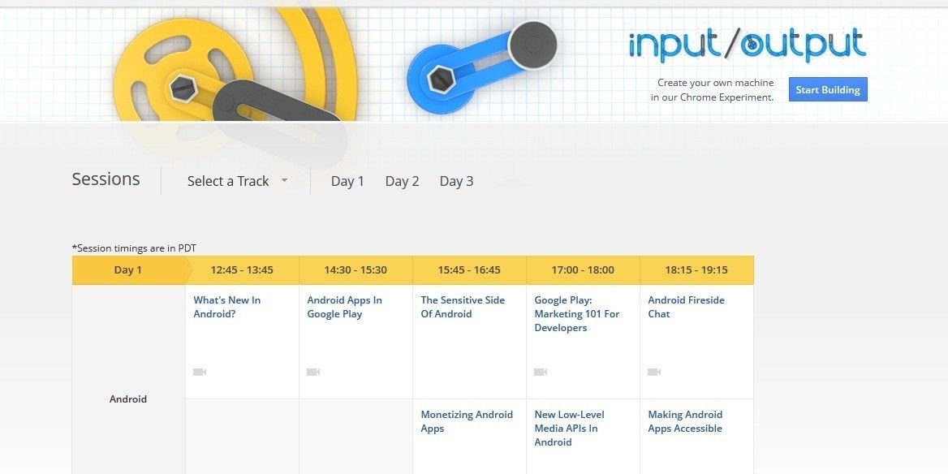Click the blue lever machine graphic
Image resolution: width=948 pixels, height=474 pixels.
(x=481, y=67)
